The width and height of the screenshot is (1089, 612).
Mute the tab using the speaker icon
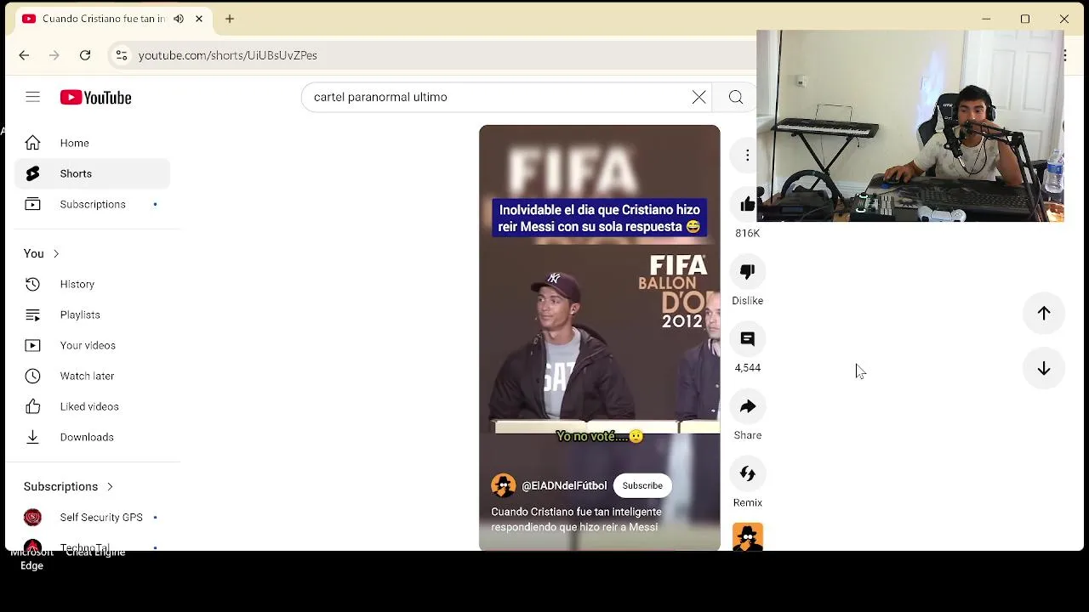click(179, 19)
